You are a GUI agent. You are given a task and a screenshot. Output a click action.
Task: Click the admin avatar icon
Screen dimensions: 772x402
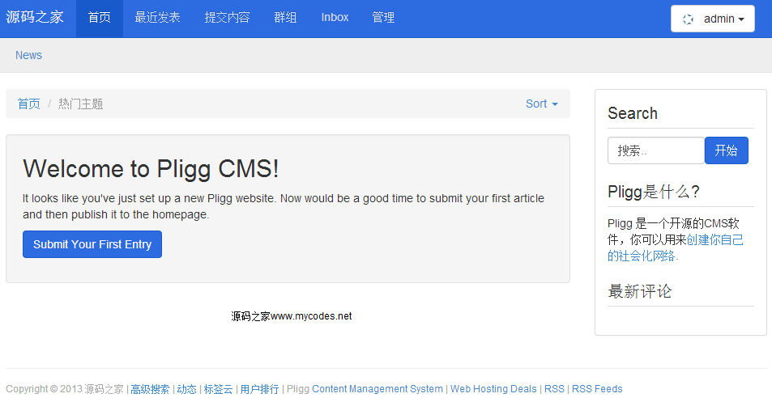(688, 19)
